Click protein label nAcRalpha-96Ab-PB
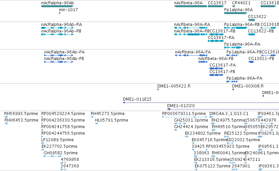Viewport: 279px width, 171px height. tap(64, 59)
